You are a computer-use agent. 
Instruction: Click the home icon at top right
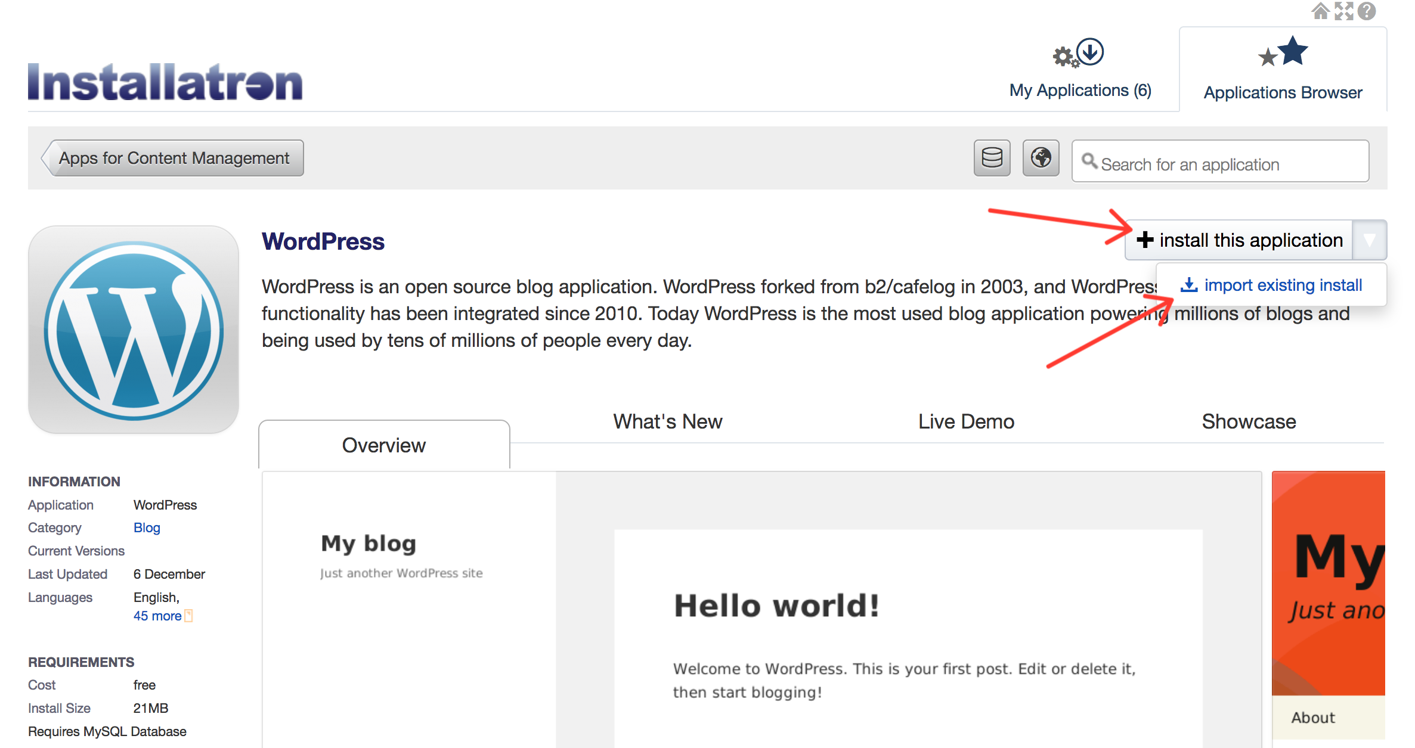(1320, 11)
